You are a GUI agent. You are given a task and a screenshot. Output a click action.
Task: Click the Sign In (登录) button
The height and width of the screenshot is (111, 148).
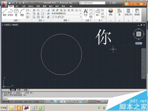(113, 3)
